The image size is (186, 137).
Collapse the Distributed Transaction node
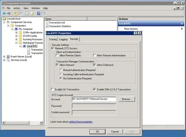[x=17, y=43]
